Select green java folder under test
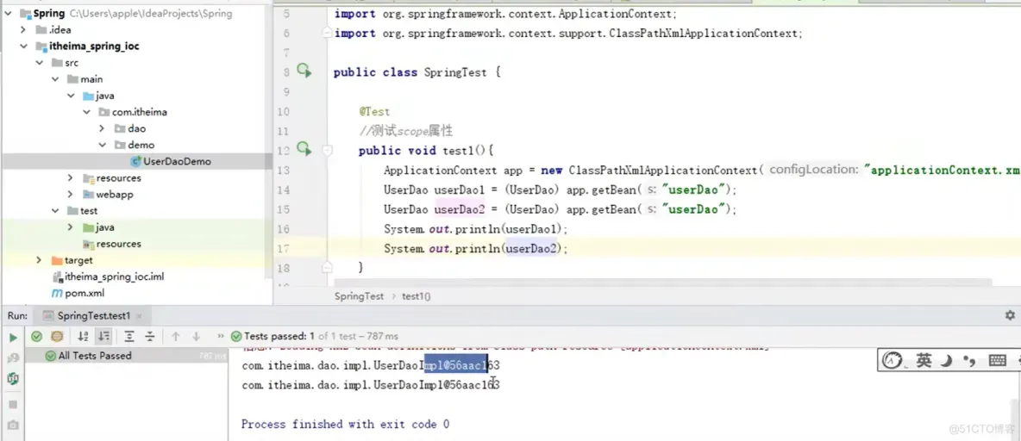This screenshot has width=1021, height=441. click(98, 227)
